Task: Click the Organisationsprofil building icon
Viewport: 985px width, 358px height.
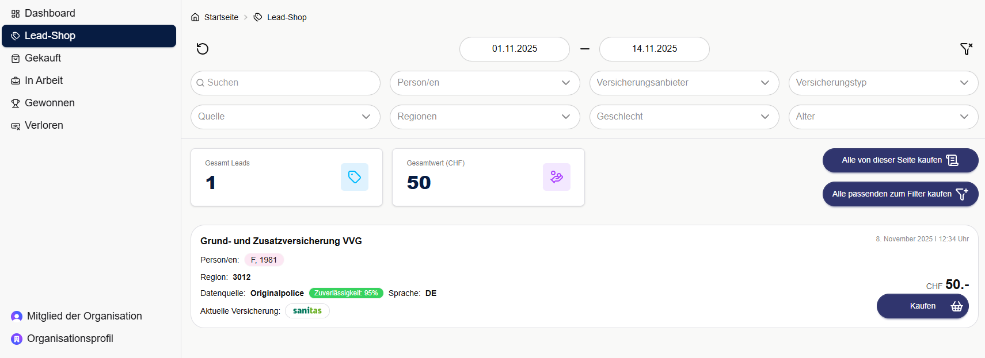Action: click(17, 339)
